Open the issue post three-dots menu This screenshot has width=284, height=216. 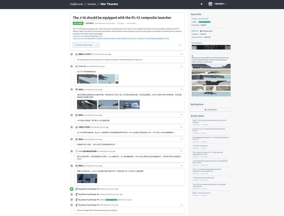[x=180, y=45]
